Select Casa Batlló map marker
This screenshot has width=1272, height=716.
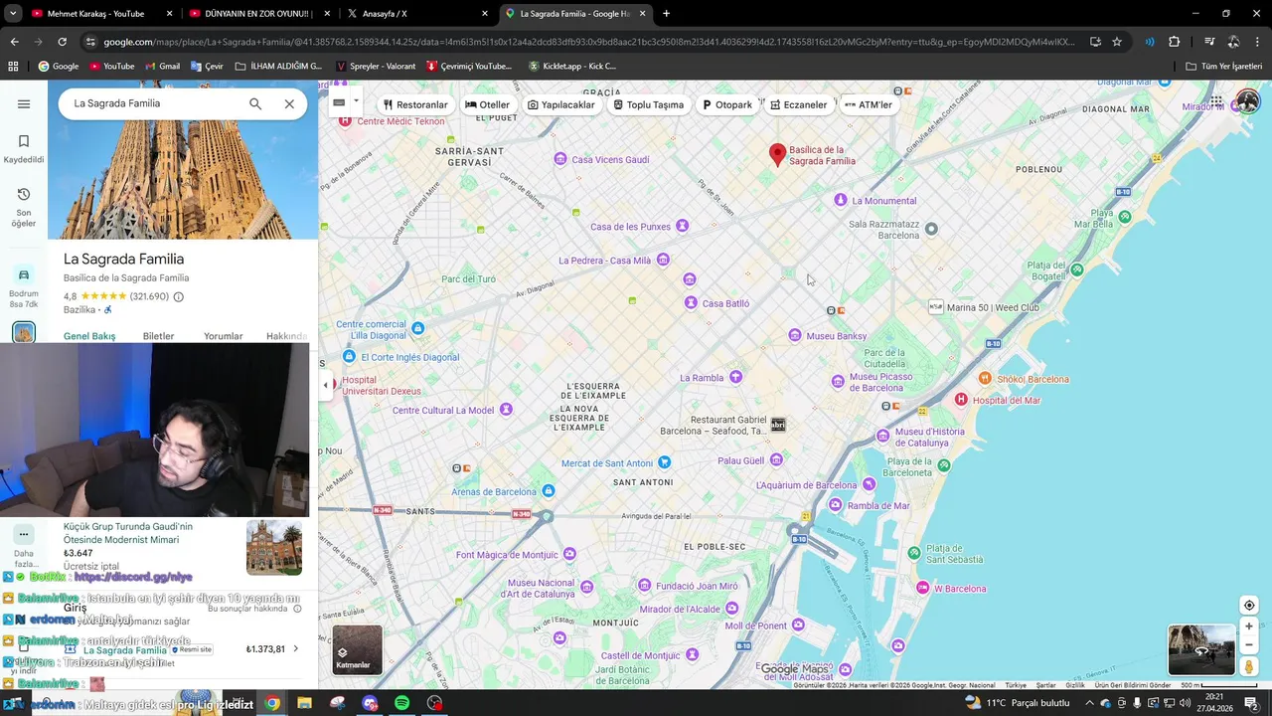[x=691, y=303]
